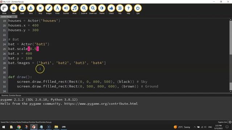Open Google Chrome from the taskbar

pos(19,127)
